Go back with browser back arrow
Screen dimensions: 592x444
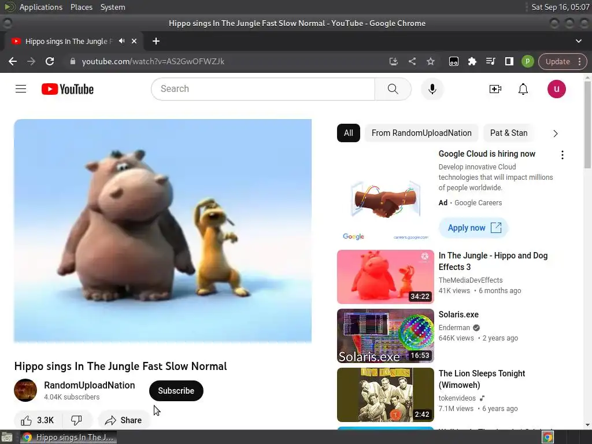coord(13,61)
